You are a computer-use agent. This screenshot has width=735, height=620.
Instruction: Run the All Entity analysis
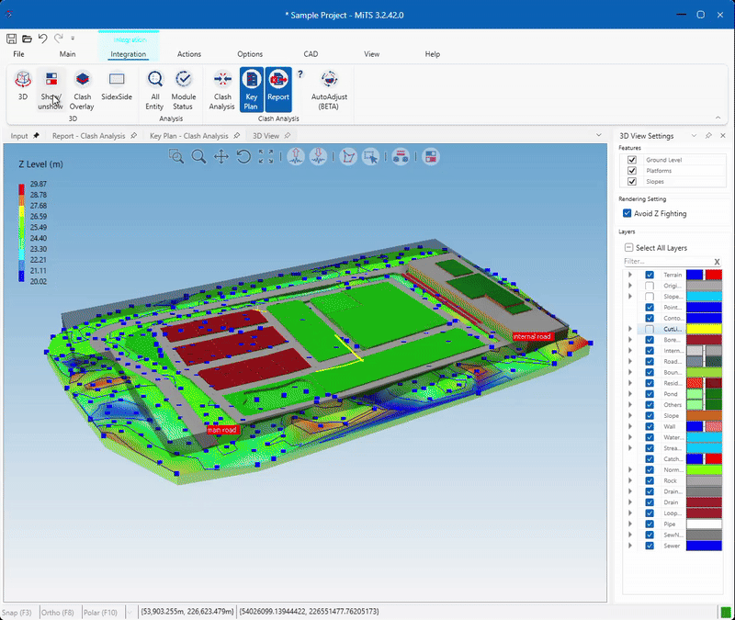[x=154, y=90]
